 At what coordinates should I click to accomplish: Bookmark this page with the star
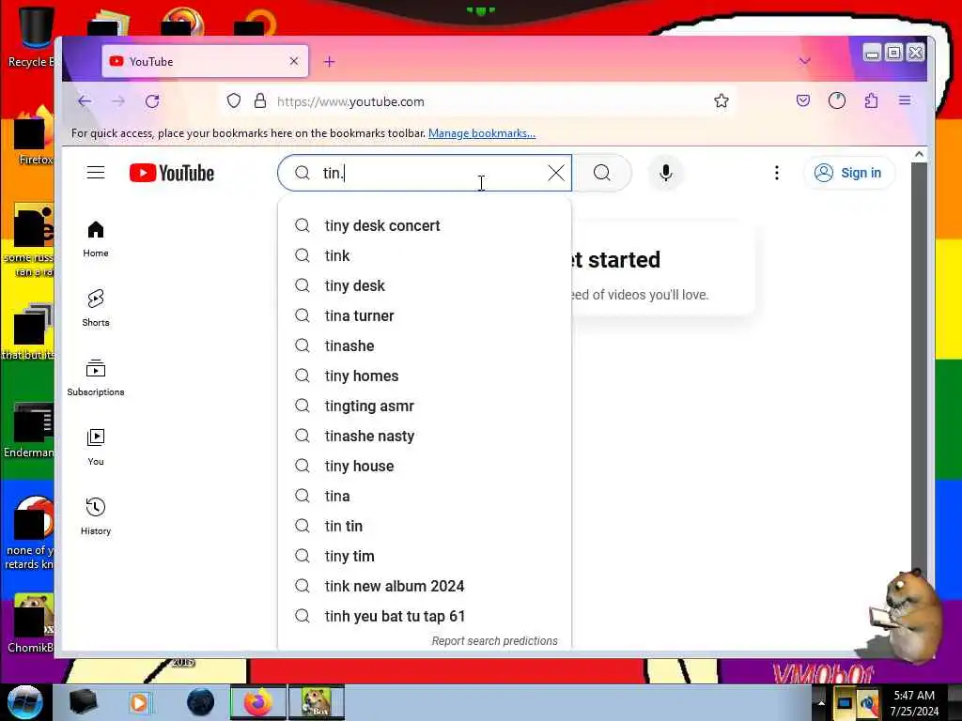(721, 100)
